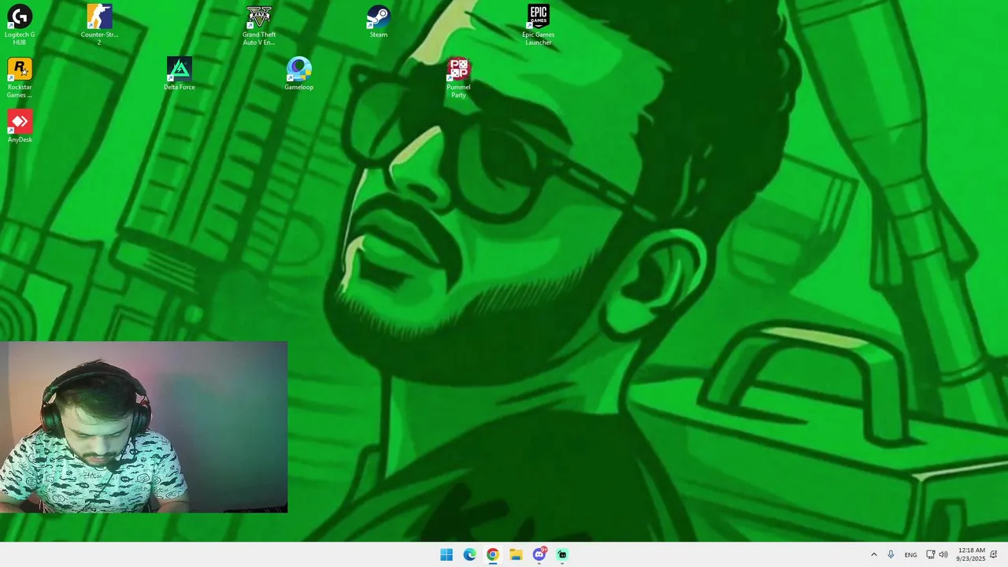Select the Pummel Party desktop icon

[458, 78]
